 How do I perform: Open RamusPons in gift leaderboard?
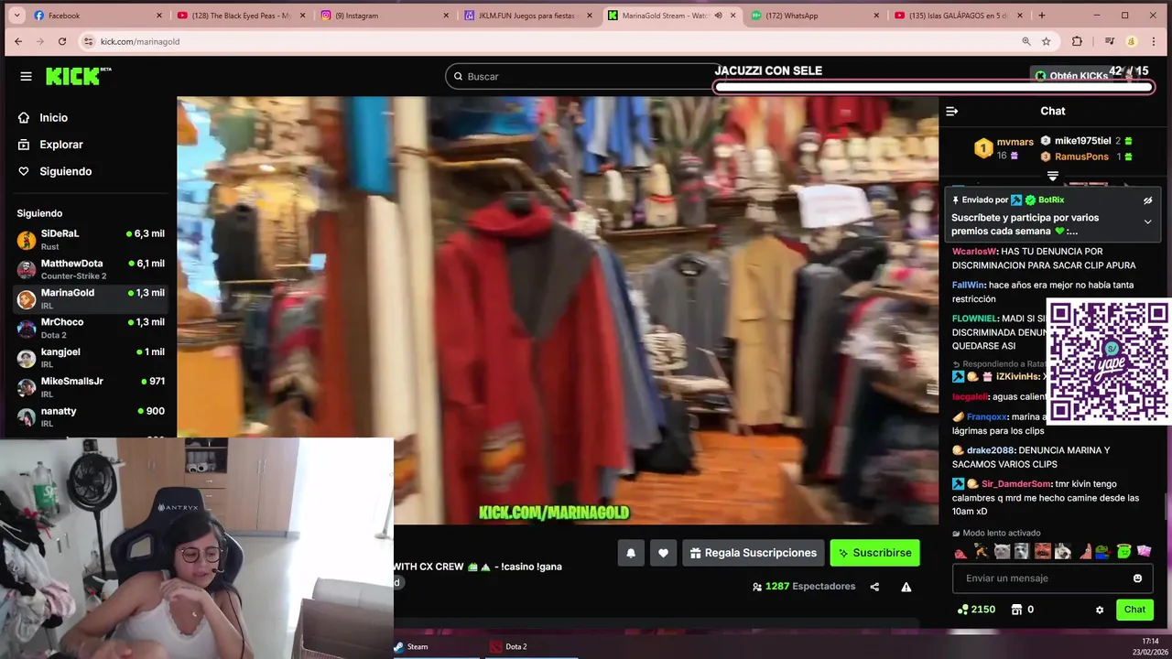point(1081,157)
